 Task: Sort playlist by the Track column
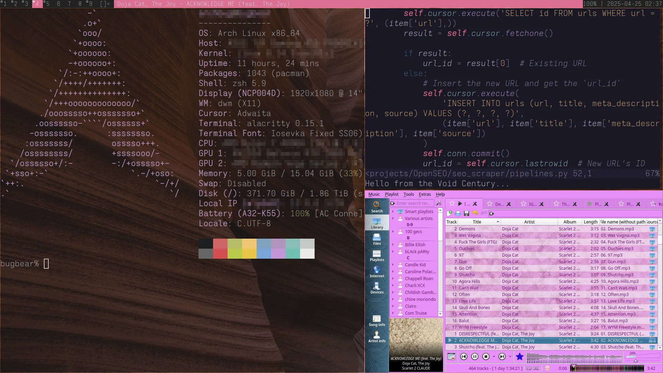pyautogui.click(x=452, y=222)
